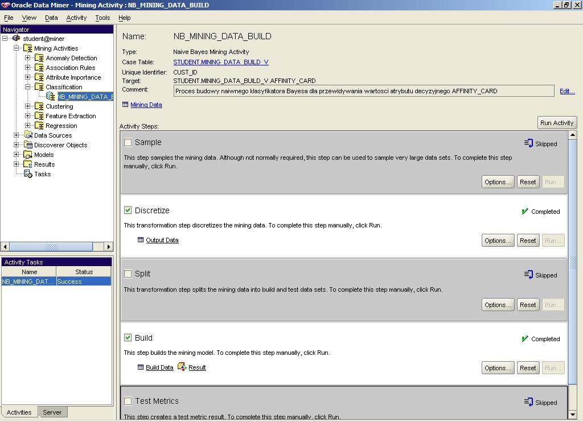This screenshot has width=583, height=422.
Task: Open the Data menu
Action: (51, 18)
